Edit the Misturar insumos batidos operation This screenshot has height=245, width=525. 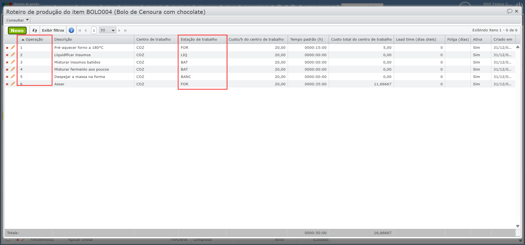[x=13, y=62]
